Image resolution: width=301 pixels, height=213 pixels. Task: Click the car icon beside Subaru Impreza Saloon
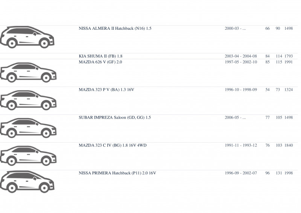pos(28,128)
